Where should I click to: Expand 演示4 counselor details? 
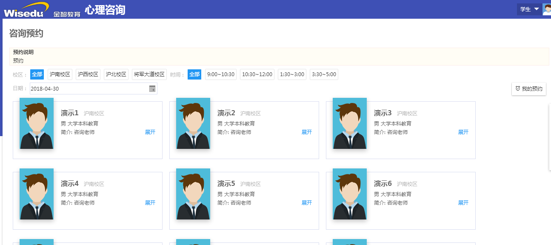(150, 203)
